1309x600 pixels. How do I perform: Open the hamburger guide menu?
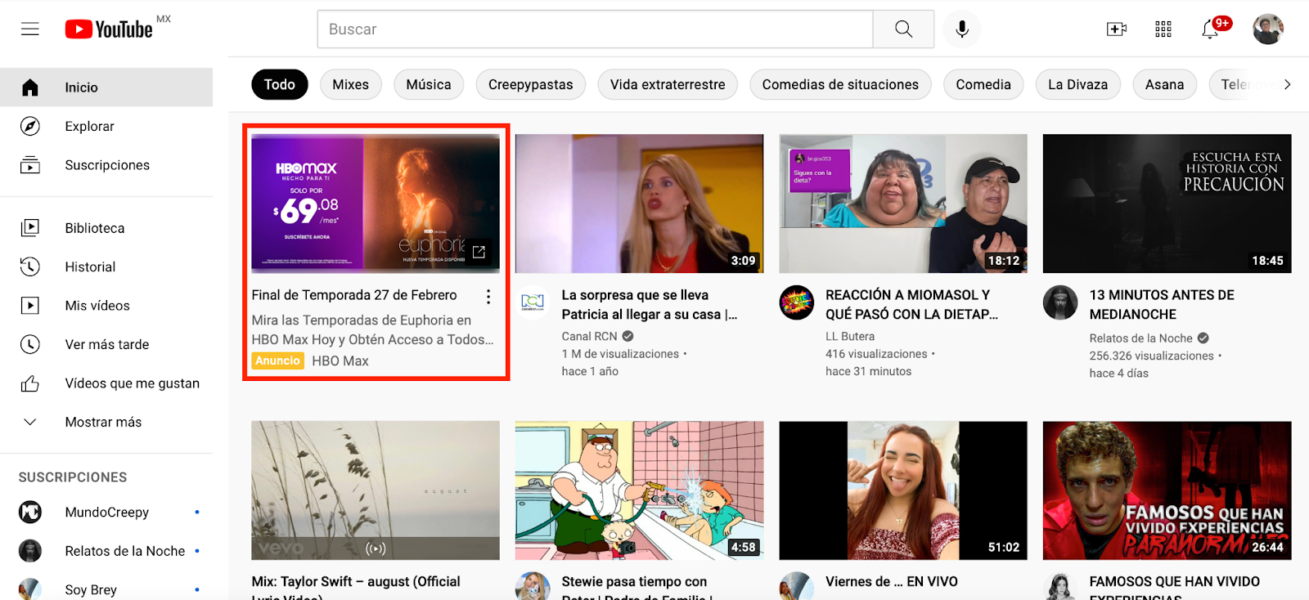coord(30,29)
